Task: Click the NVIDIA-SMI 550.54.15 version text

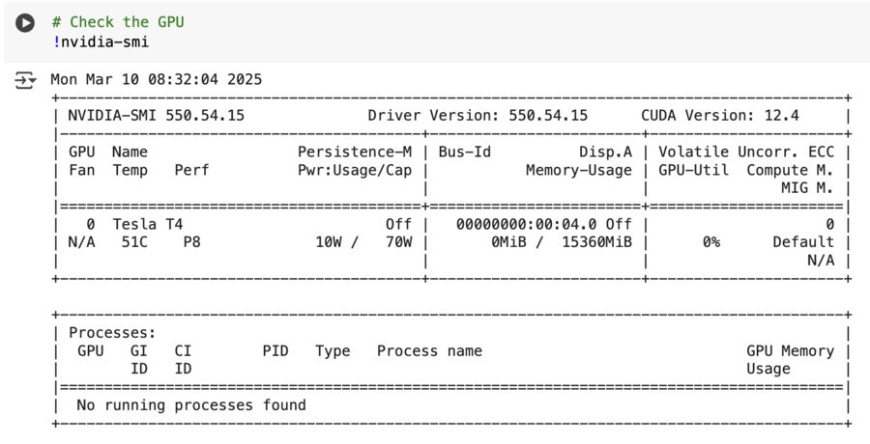Action: tap(156, 116)
